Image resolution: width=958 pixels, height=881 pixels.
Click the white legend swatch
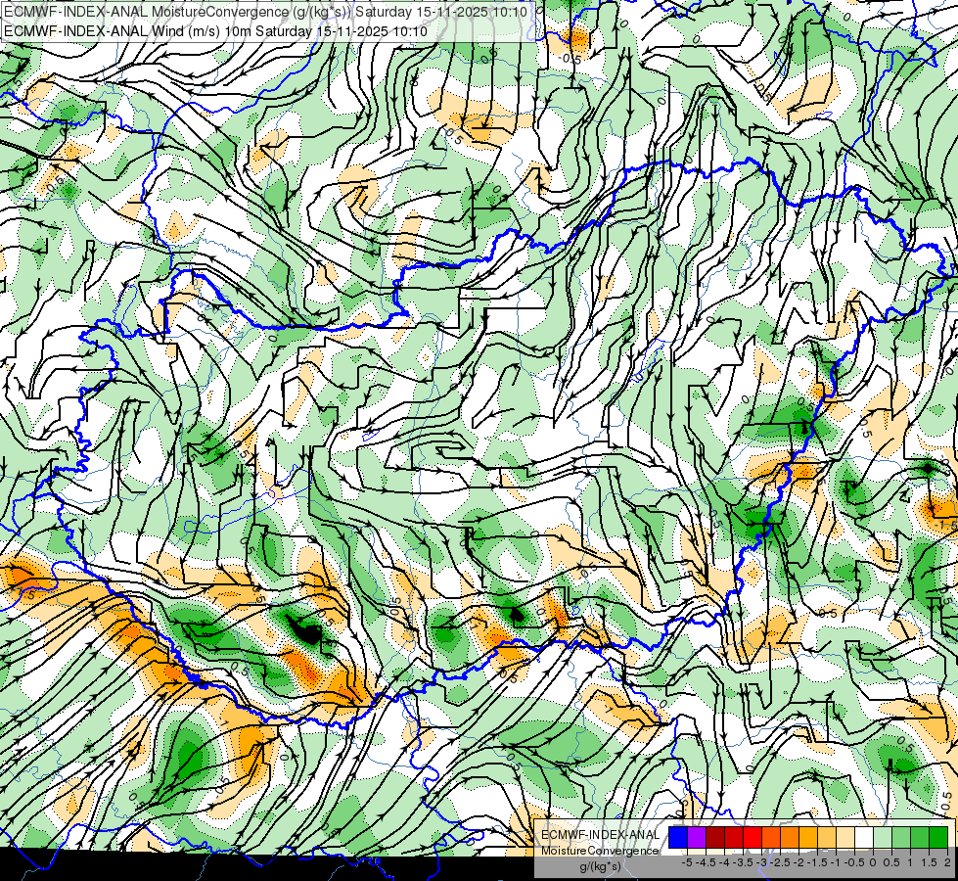[x=864, y=837]
